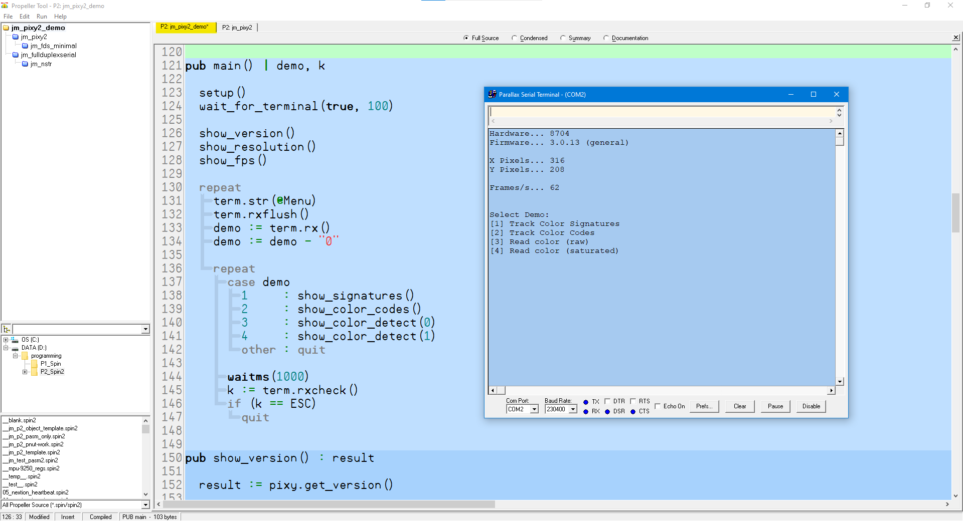Select the P1_Spin folder icon

pos(34,364)
